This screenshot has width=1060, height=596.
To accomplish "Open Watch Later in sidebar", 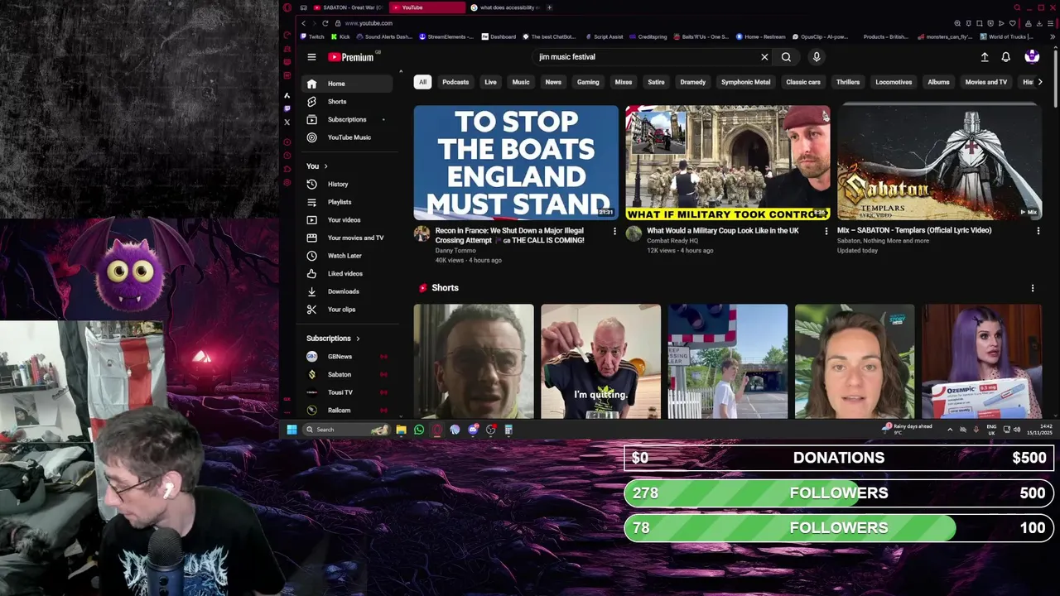I will coord(346,256).
